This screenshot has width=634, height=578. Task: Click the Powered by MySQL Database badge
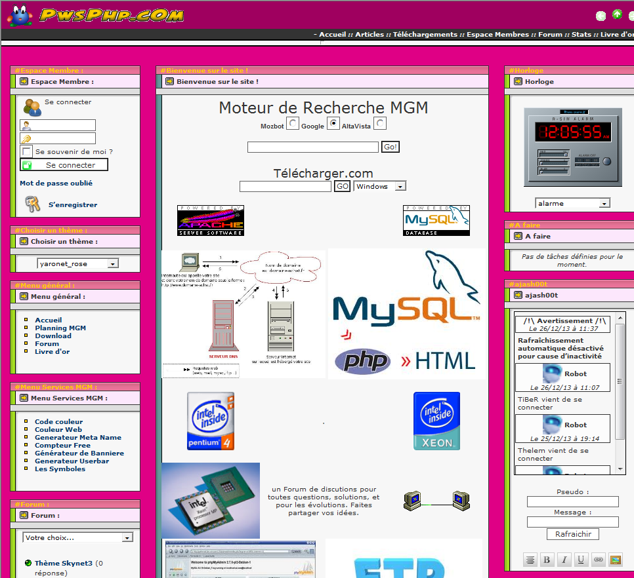pyautogui.click(x=436, y=220)
